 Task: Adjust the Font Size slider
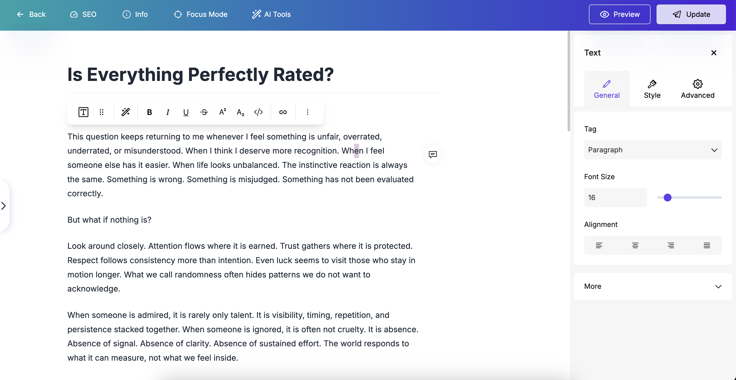point(667,198)
